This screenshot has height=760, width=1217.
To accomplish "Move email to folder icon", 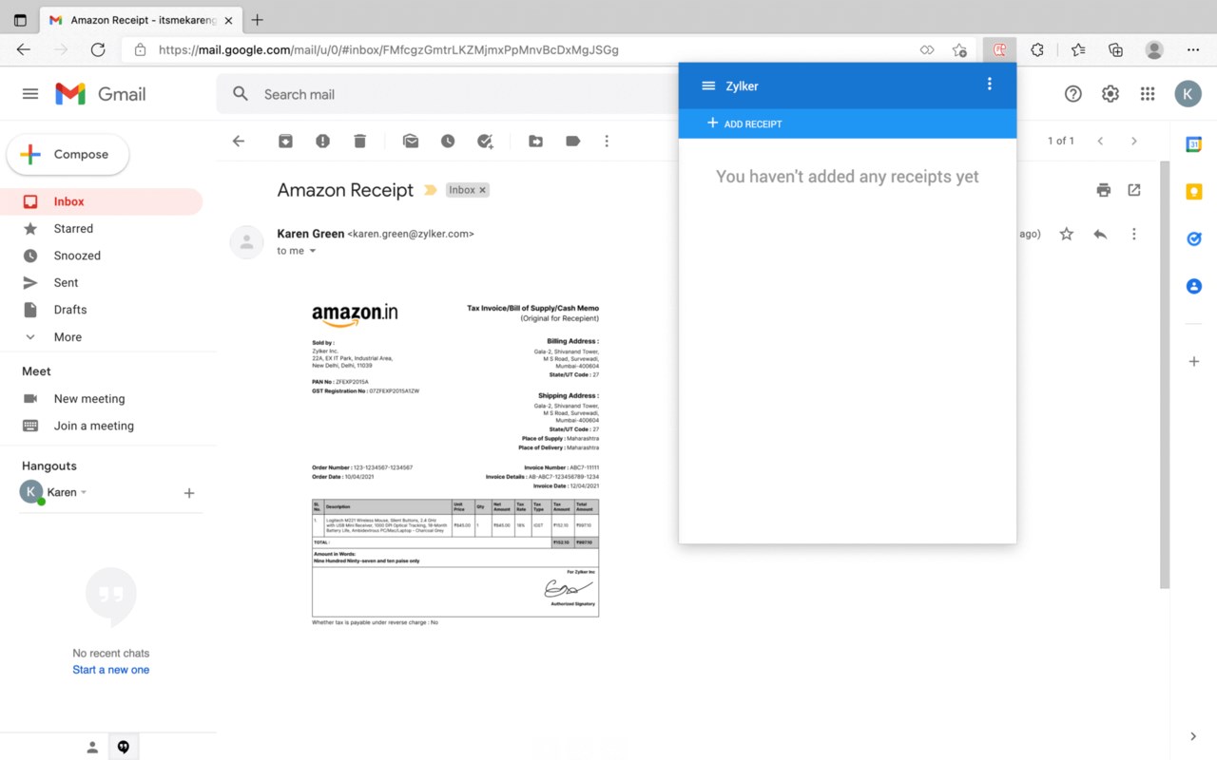I will point(536,141).
